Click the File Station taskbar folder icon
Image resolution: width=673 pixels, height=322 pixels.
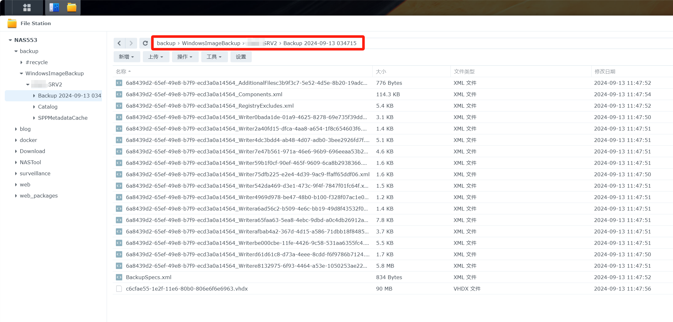(72, 8)
